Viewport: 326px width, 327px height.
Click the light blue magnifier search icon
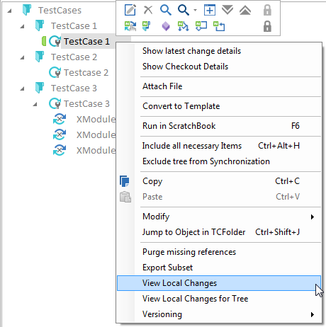[x=166, y=10]
